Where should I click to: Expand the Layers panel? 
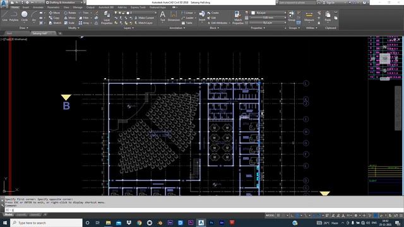pos(129,28)
